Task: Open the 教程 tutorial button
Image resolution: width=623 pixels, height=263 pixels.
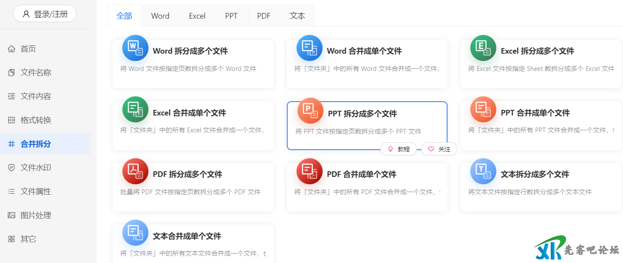Action: [399, 149]
